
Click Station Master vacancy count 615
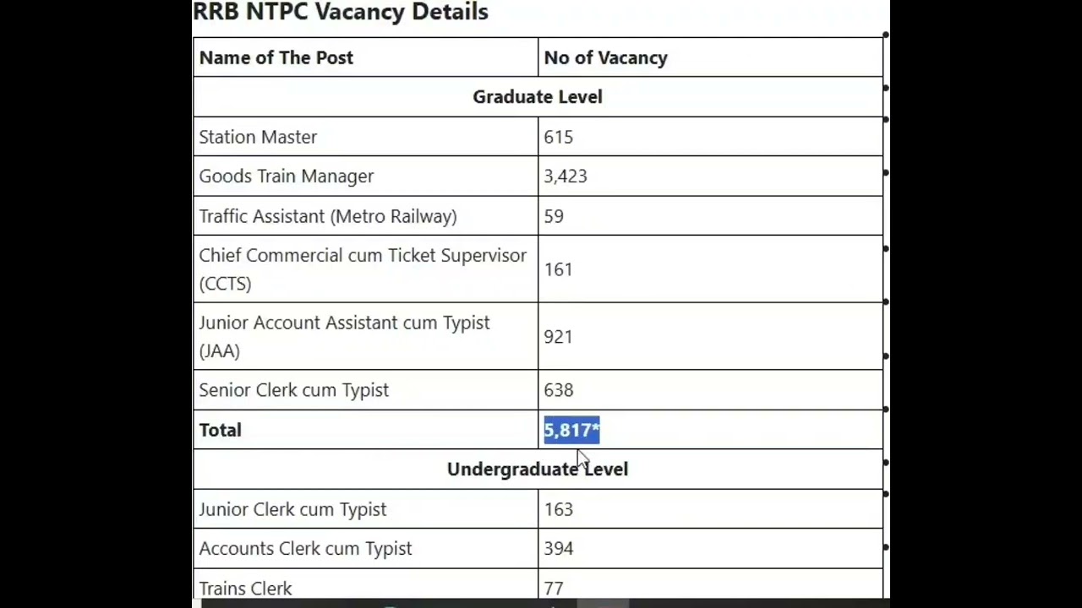click(558, 137)
